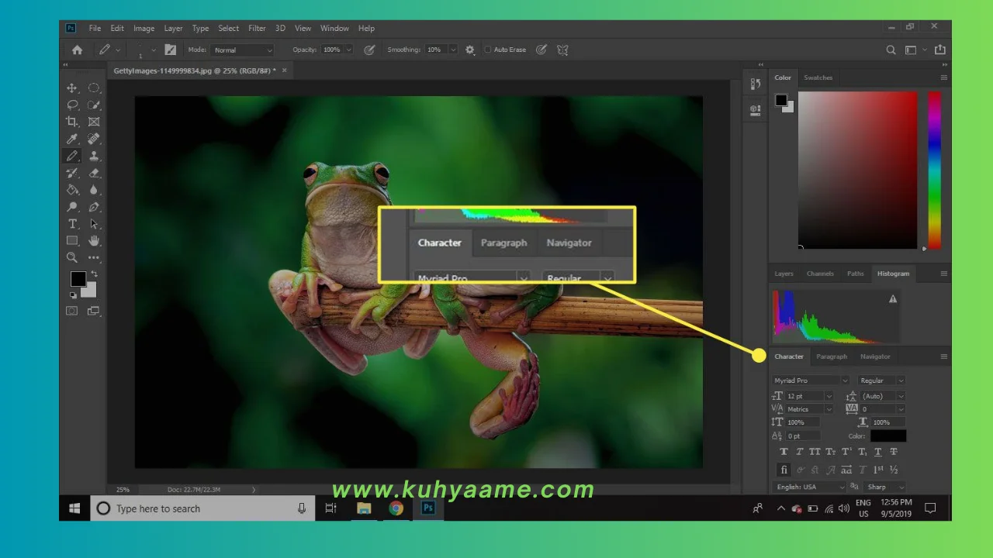The image size is (993, 558).
Task: Toggle Strikethrough in Character panel
Action: tap(894, 452)
